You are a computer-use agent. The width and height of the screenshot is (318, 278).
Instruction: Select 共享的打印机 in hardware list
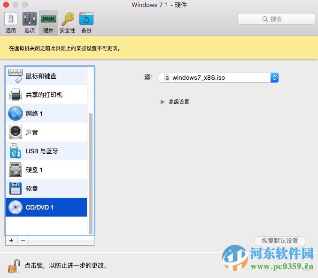46,95
